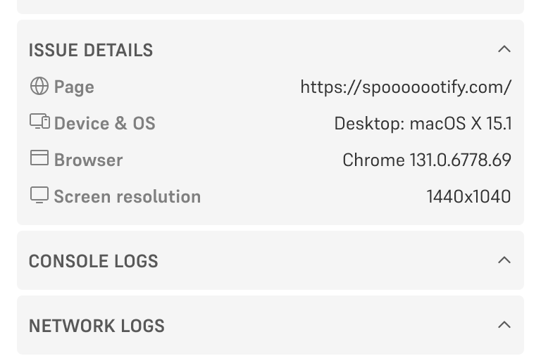Open the spooooootify.com page URL
The image size is (541, 363).
(406, 87)
